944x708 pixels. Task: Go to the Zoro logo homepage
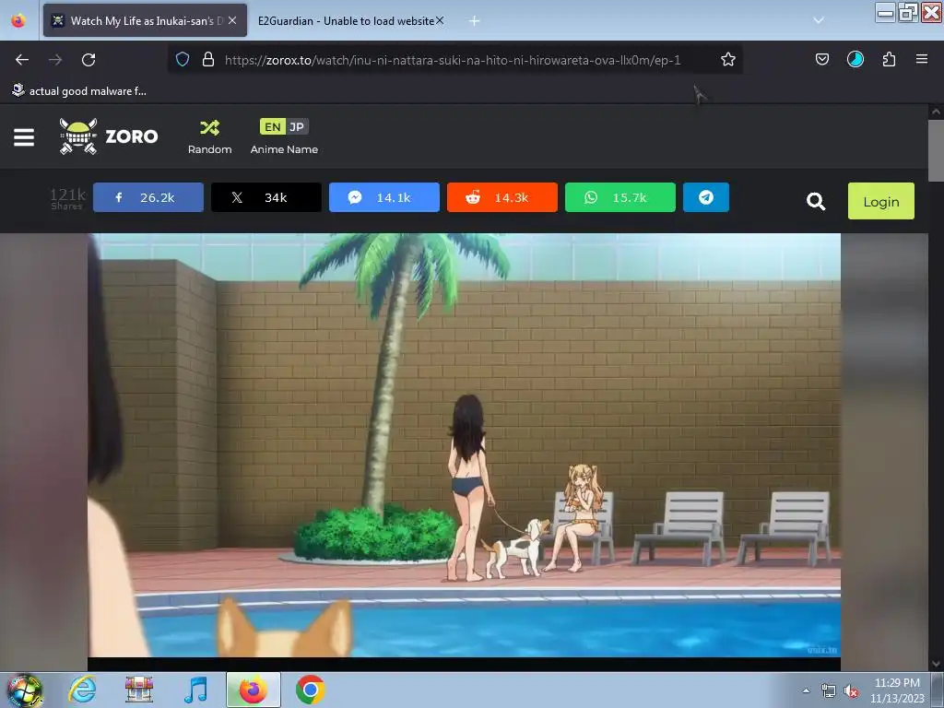[x=109, y=136]
